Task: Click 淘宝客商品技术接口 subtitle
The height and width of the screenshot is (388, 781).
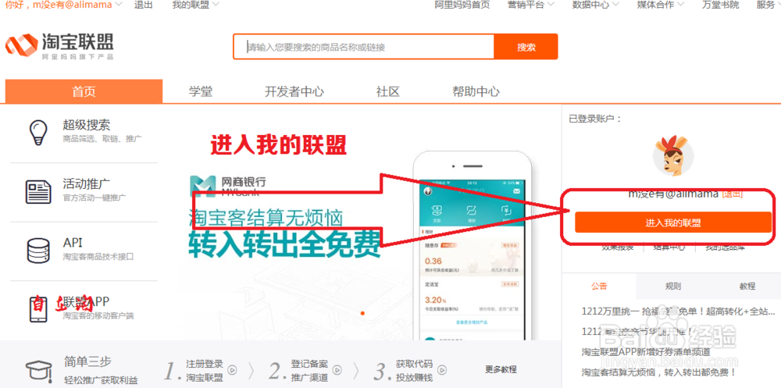Action: click(98, 257)
